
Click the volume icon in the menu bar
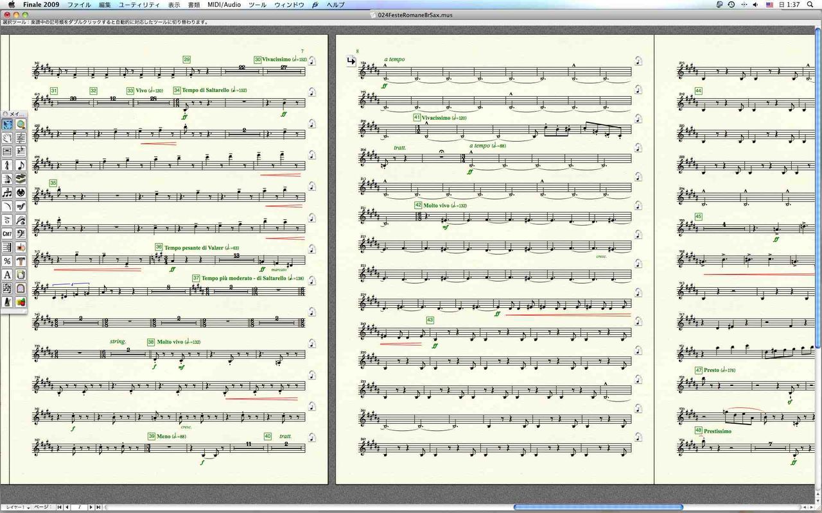756,4
